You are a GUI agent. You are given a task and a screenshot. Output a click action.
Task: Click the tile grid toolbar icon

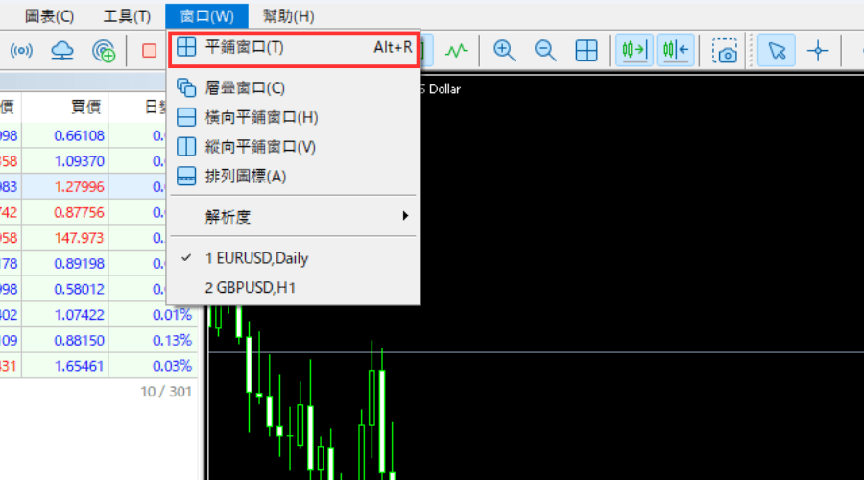coord(587,50)
